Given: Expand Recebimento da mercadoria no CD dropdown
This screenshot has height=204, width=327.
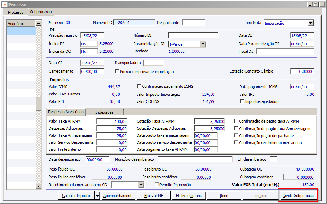Looking at the screenshot, I should pos(141,185).
